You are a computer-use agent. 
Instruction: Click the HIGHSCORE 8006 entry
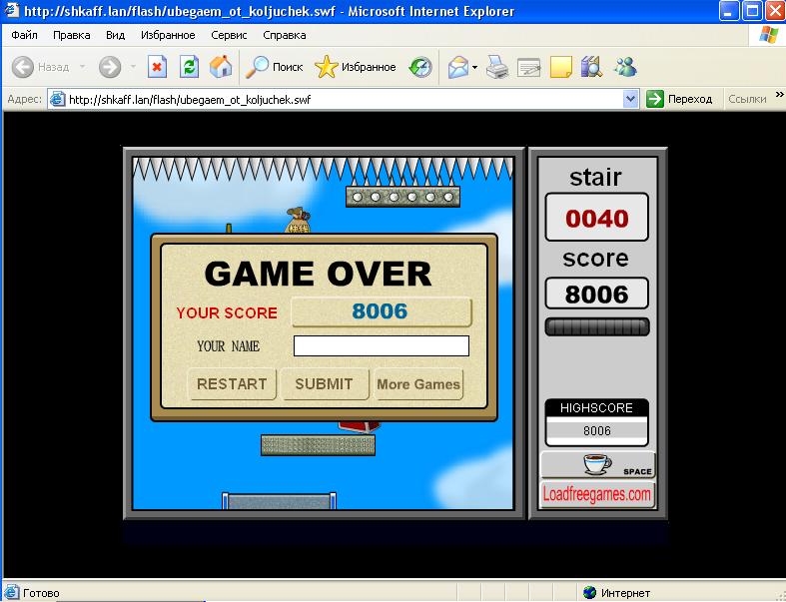(x=597, y=430)
